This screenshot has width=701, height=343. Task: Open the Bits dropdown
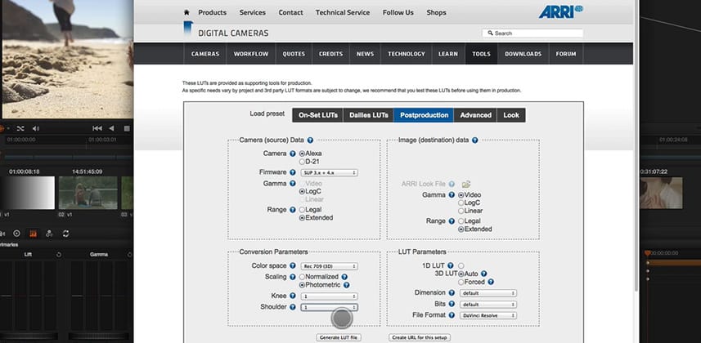click(488, 305)
